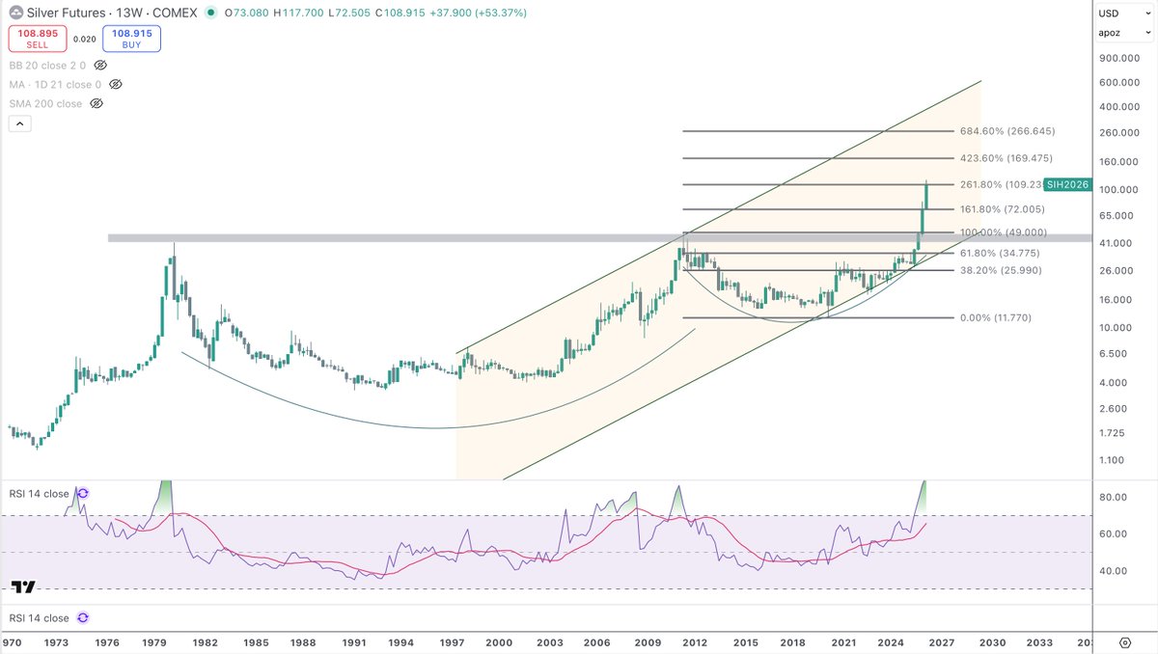The height and width of the screenshot is (654, 1158).
Task: Show the SMA 200 close indicator
Action: click(x=97, y=103)
